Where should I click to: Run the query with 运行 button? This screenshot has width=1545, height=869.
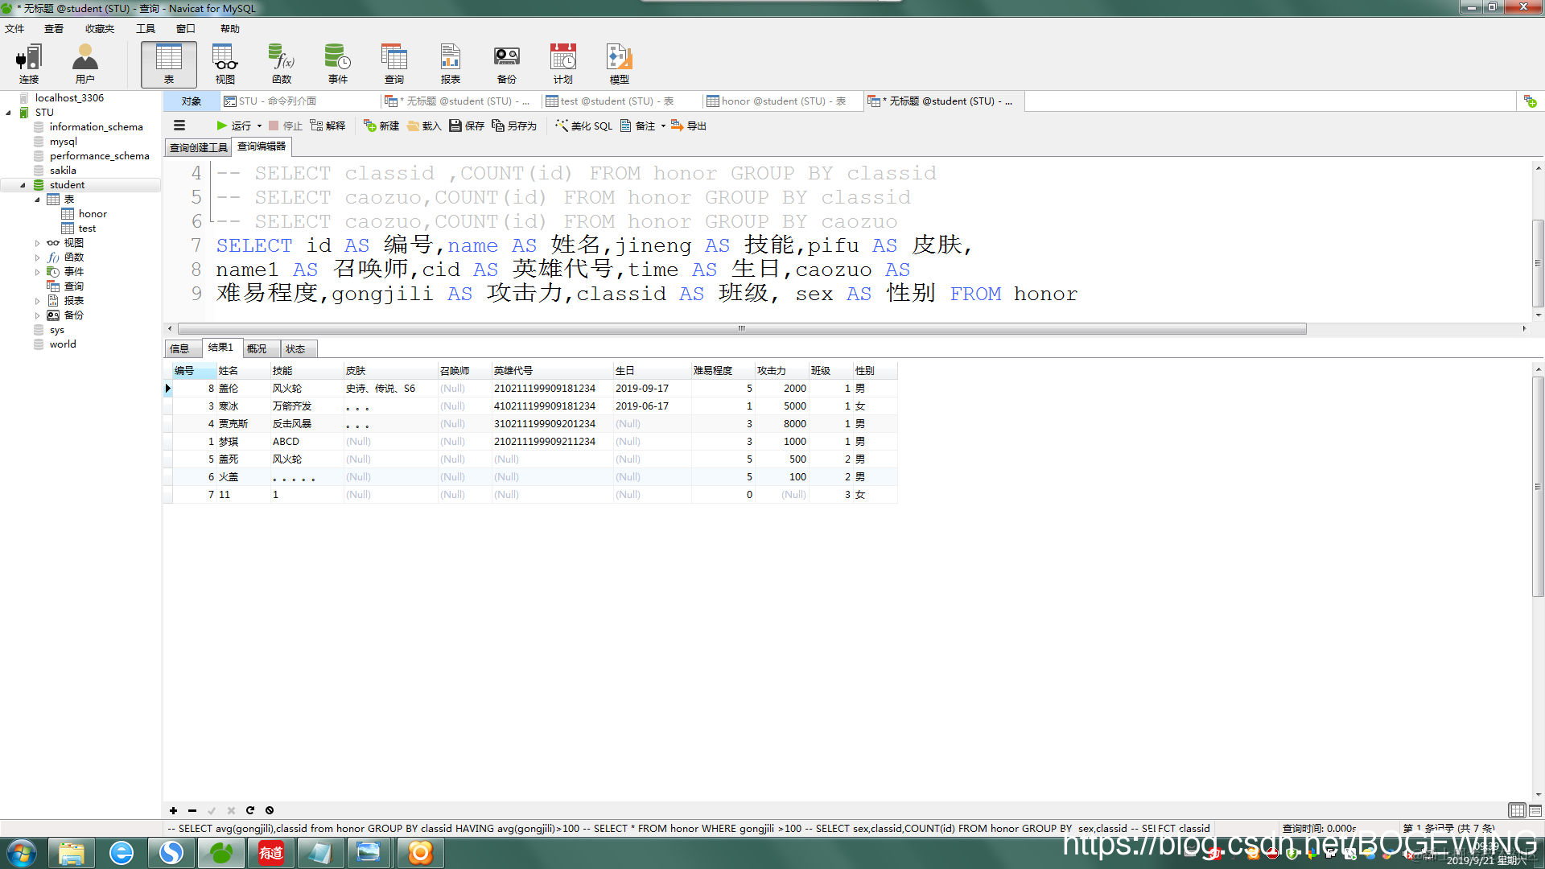[233, 126]
